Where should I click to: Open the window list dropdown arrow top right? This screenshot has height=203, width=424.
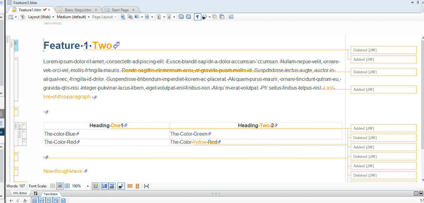[x=412, y=3]
